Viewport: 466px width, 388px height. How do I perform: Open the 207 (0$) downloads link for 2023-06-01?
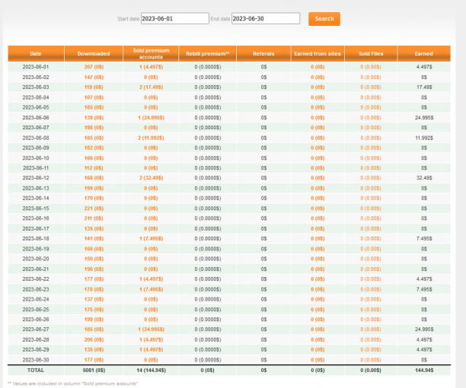click(x=94, y=67)
